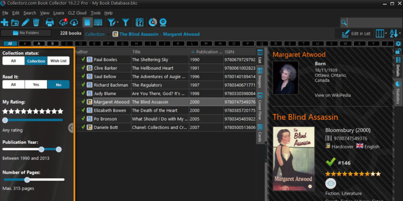The height and width of the screenshot is (201, 403).
Task: Click the Margaret Atwood author heading
Action: click(x=299, y=54)
